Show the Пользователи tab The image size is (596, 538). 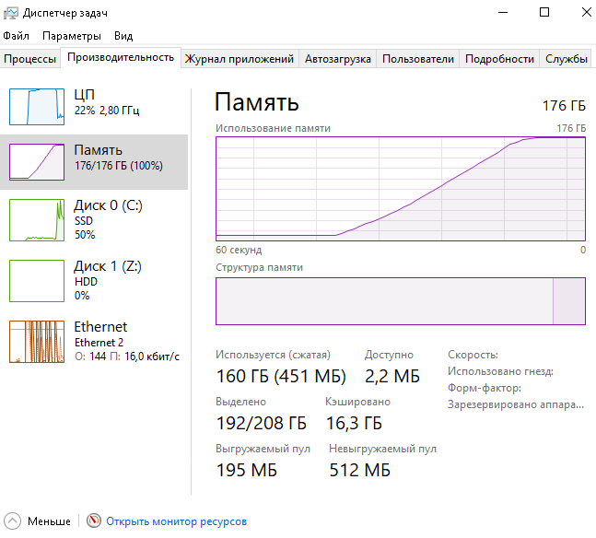pyautogui.click(x=418, y=59)
